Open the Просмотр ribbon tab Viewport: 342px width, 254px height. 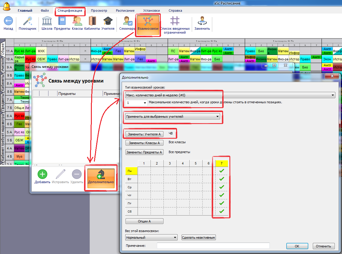99,11
